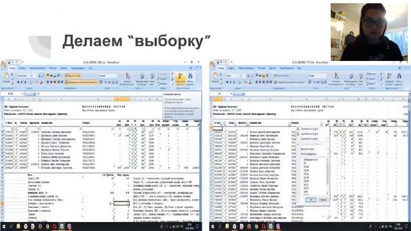Click font color icon in left window
This screenshot has width=411, height=231.
[x=41, y=82]
